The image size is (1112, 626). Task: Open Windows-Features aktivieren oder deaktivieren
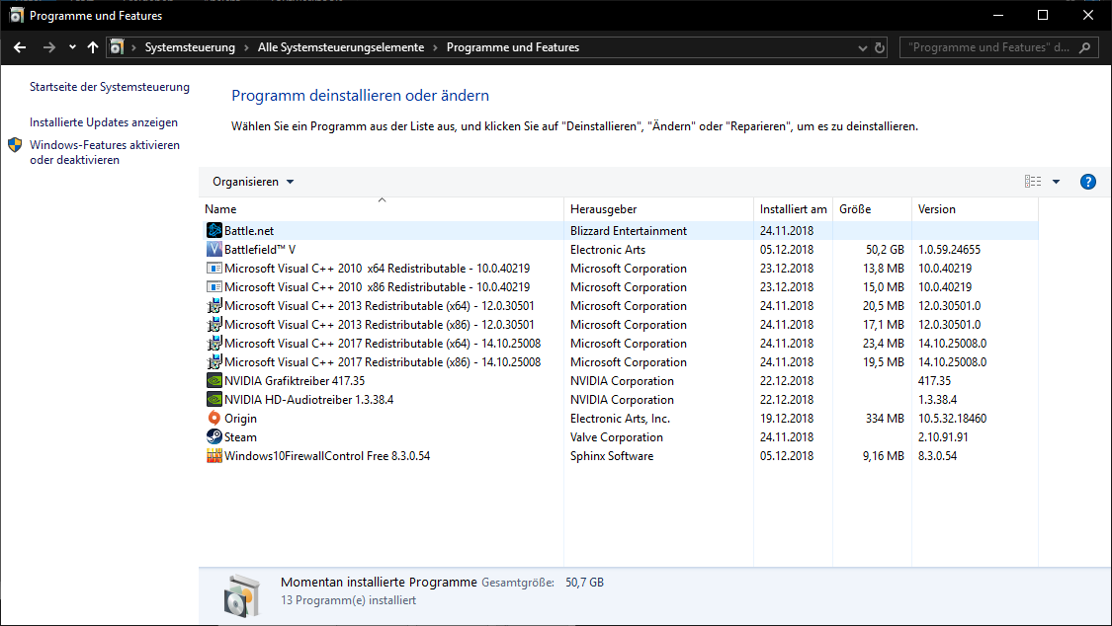tap(105, 152)
